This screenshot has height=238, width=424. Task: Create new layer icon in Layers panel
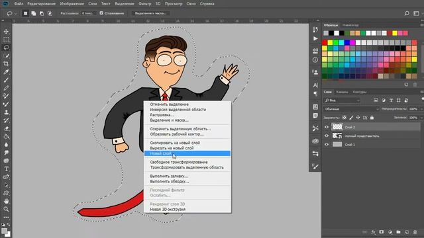pyautogui.click(x=407, y=232)
